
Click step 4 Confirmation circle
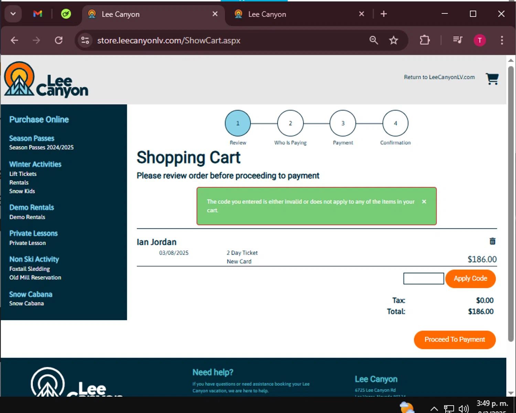click(x=396, y=123)
